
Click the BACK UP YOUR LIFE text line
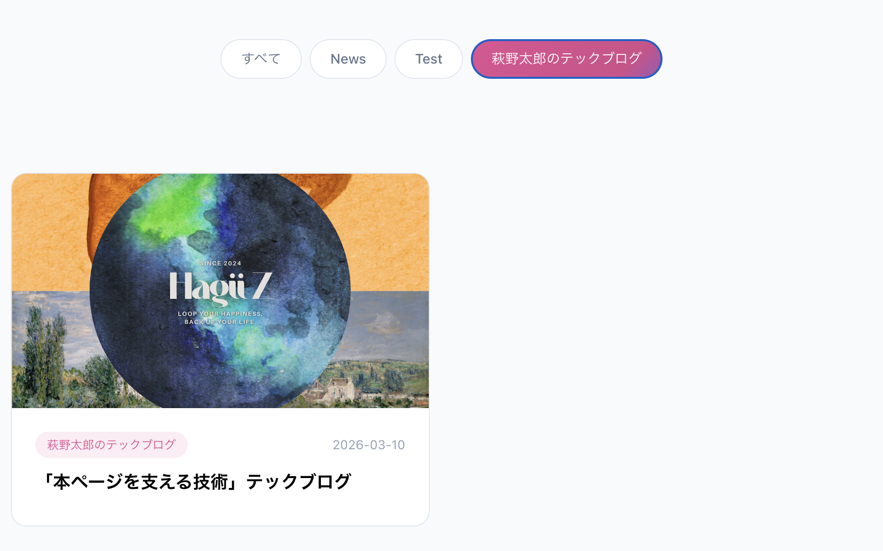pyautogui.click(x=220, y=322)
